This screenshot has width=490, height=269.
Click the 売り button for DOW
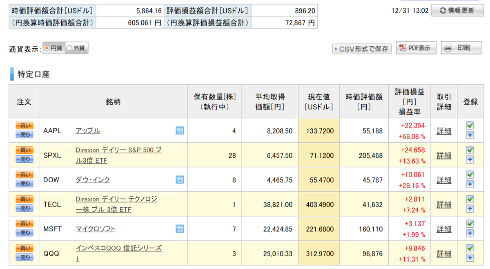click(x=24, y=184)
